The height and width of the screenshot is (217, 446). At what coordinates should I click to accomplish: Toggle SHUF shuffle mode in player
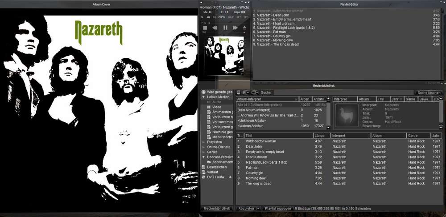[231, 17]
